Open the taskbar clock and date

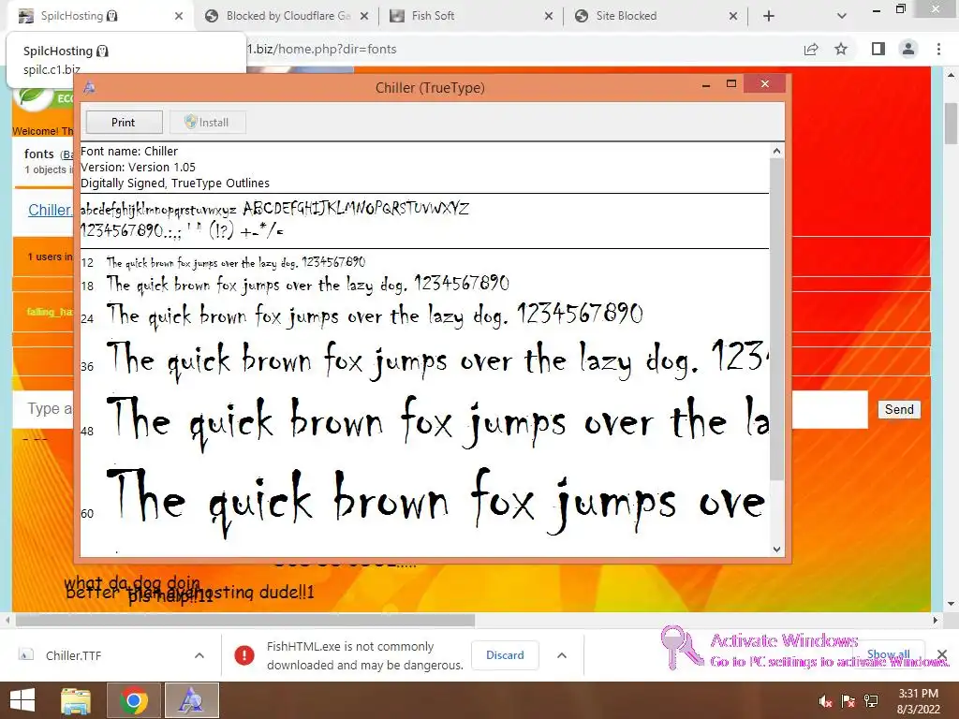tap(918, 701)
